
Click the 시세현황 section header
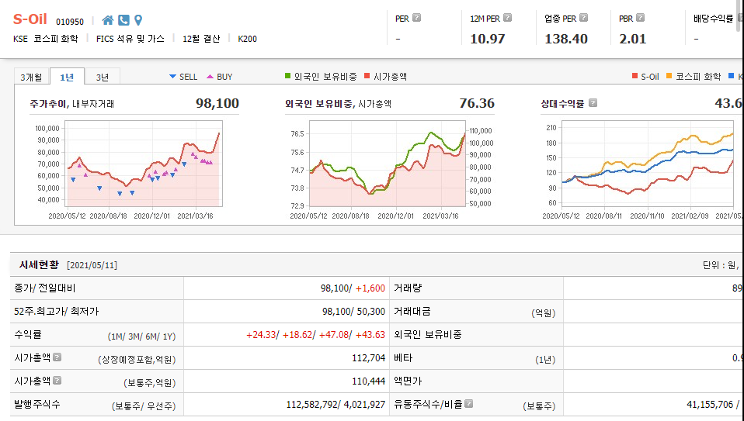(39, 264)
